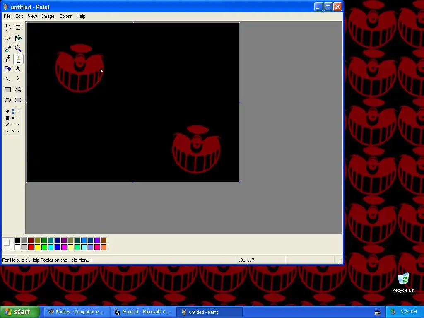
Task: Choose the medium forward-slash brush shape
Action: [x=13, y=125]
